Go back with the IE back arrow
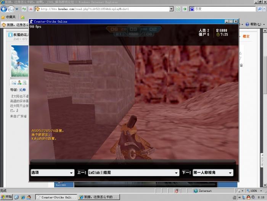267x201 pixels. pyautogui.click(x=4, y=9)
